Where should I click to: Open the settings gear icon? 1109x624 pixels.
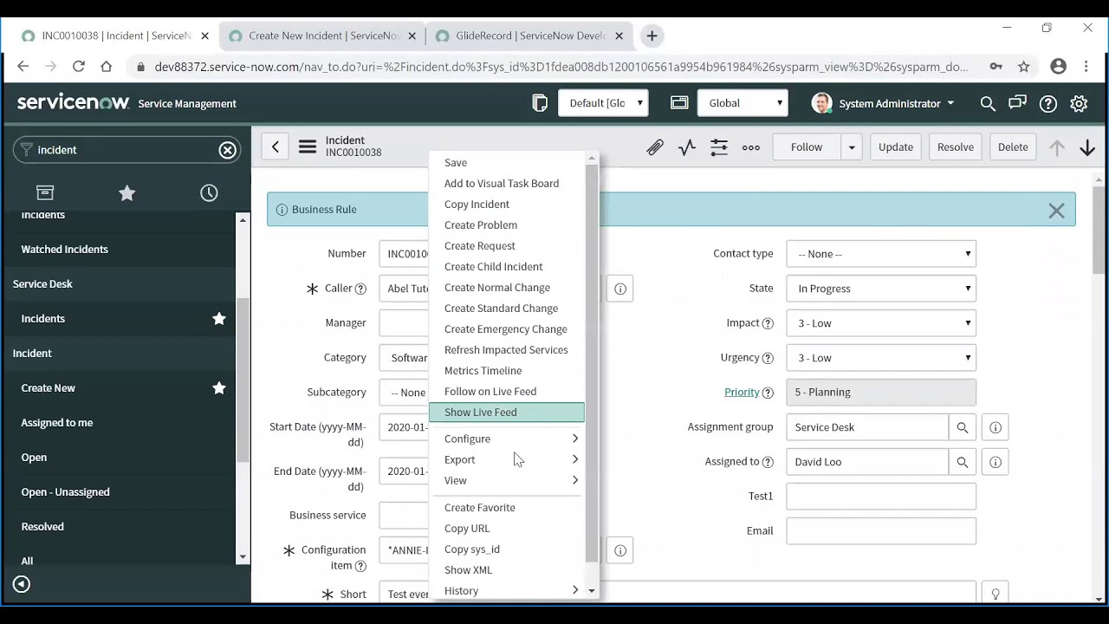click(x=1079, y=103)
